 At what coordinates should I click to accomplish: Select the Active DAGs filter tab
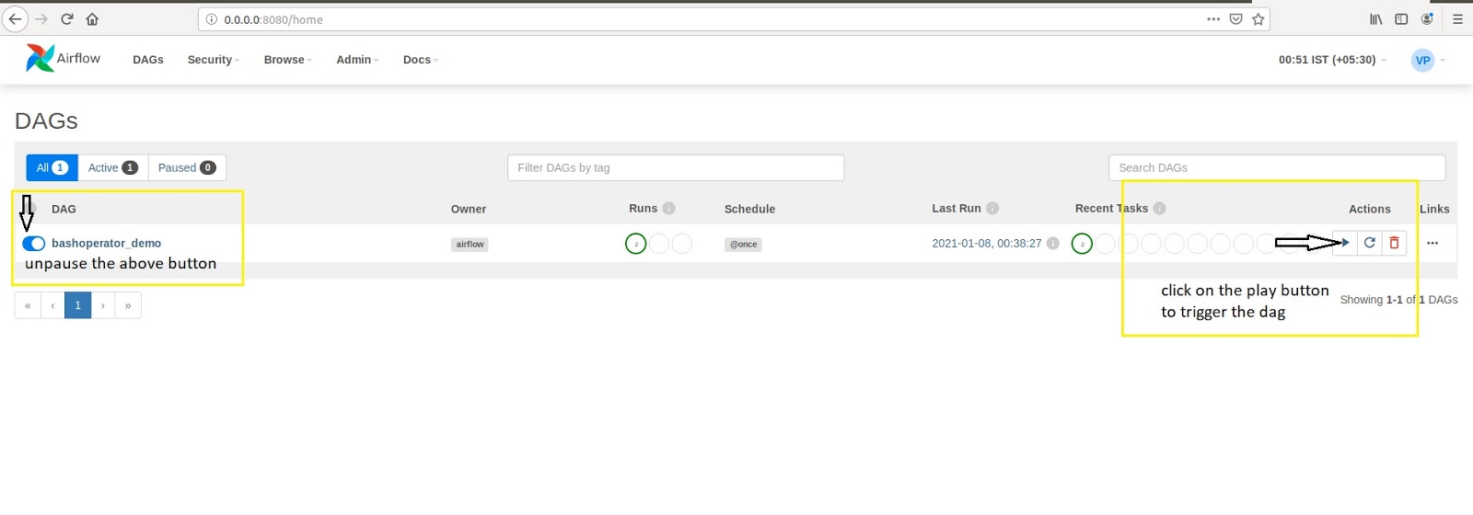[x=112, y=167]
